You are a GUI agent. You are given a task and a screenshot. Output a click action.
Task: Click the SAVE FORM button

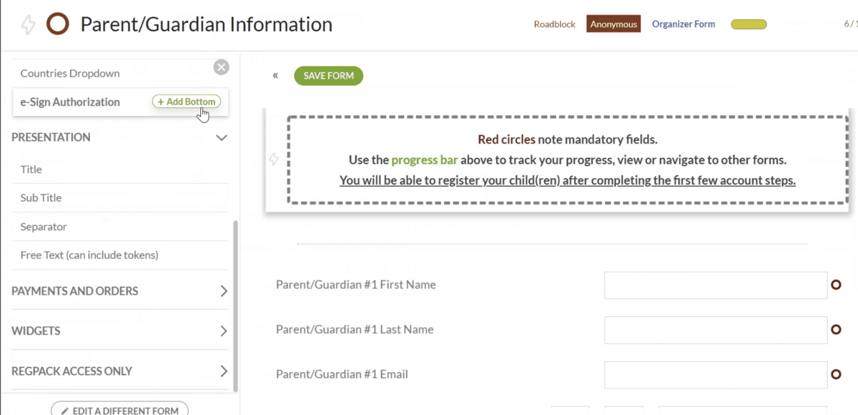(x=328, y=76)
